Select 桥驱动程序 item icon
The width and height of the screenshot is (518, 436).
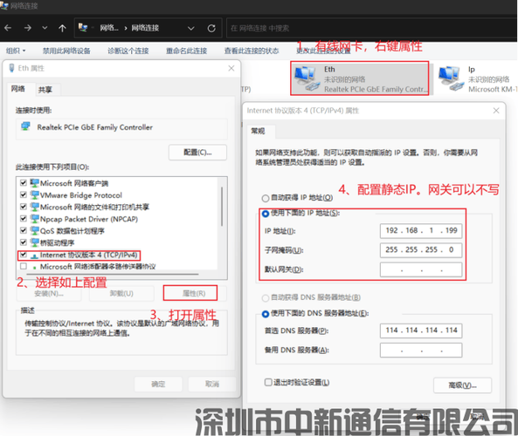point(34,242)
